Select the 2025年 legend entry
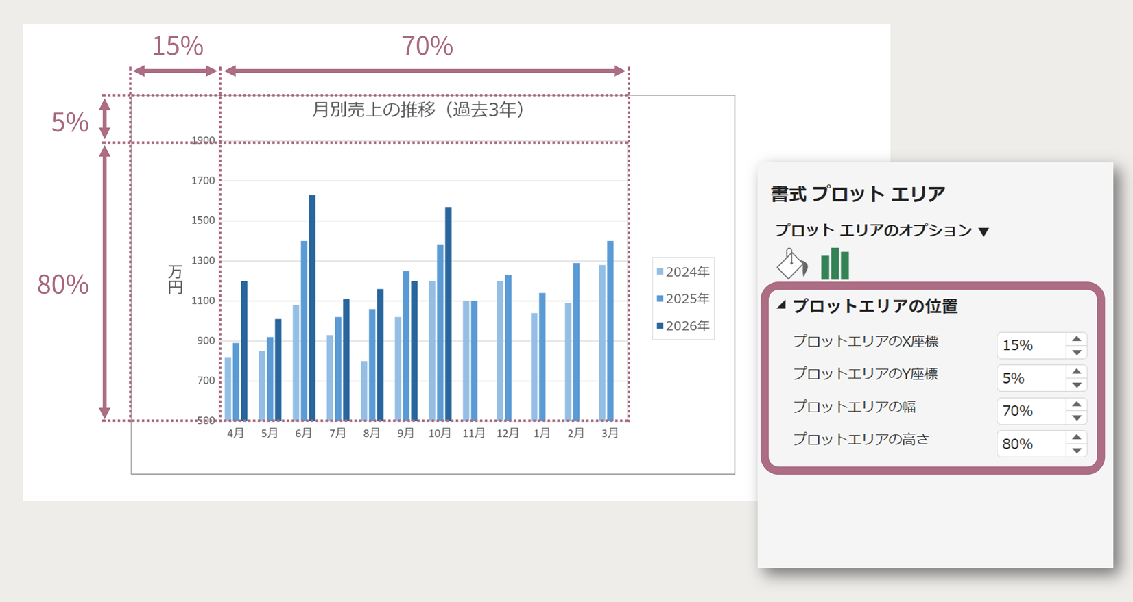1133x602 pixels. point(683,299)
